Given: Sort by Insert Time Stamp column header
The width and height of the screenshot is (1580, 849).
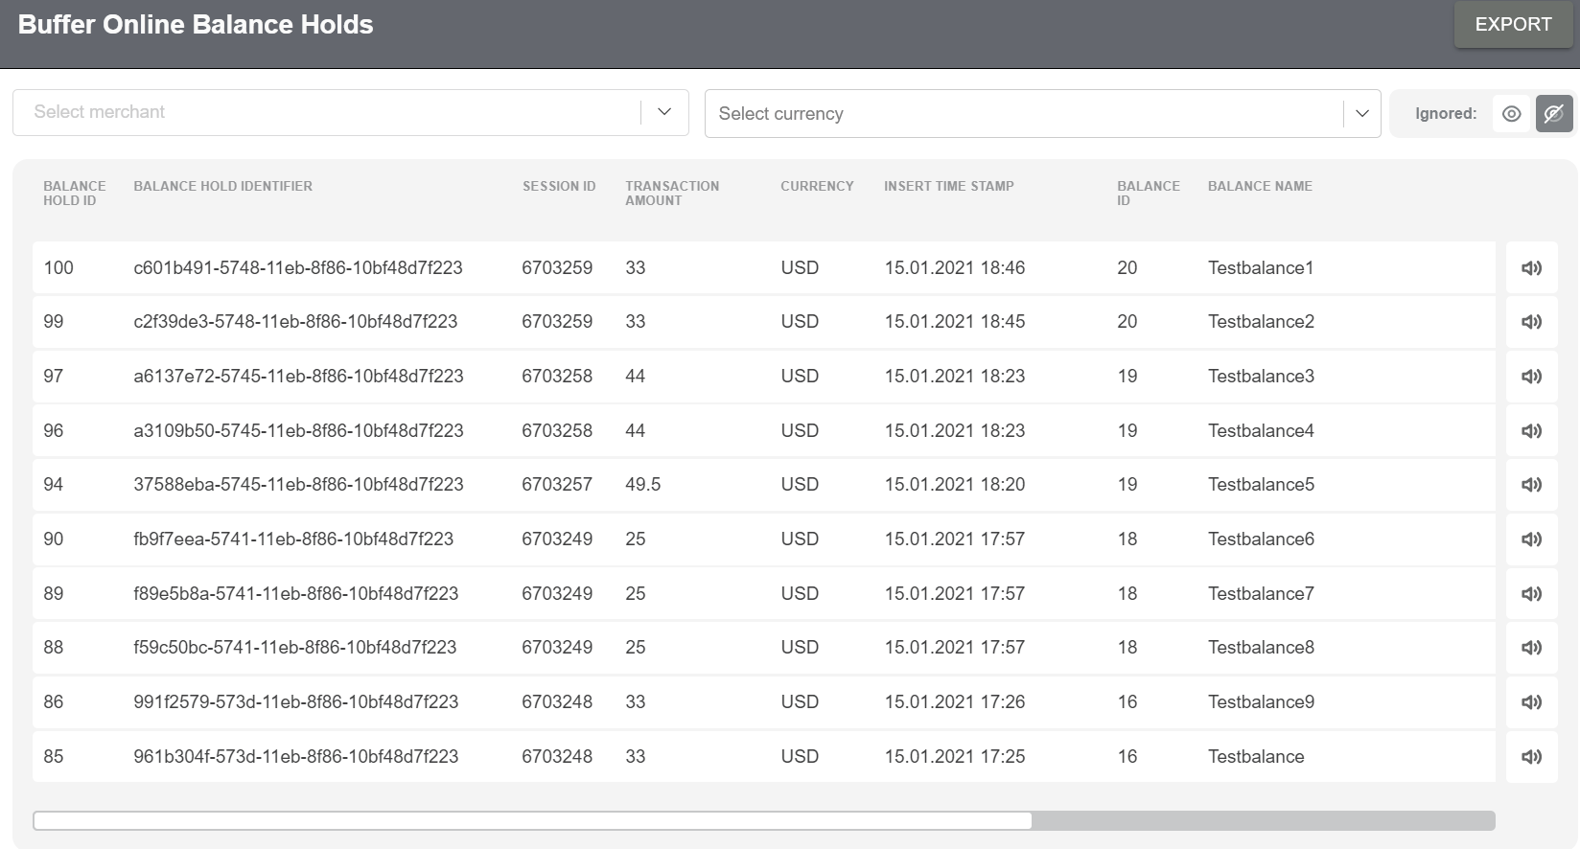Looking at the screenshot, I should point(948,187).
